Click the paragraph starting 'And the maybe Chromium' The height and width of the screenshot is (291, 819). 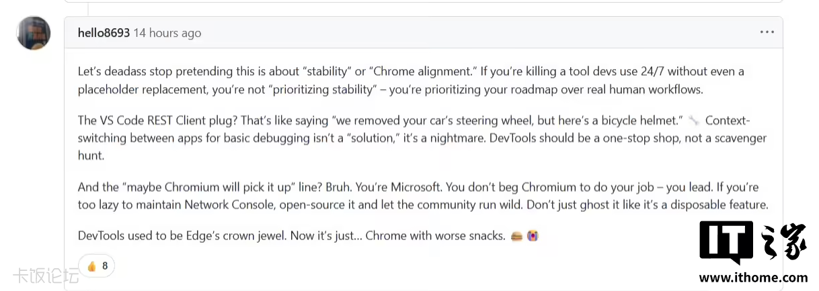423,196
